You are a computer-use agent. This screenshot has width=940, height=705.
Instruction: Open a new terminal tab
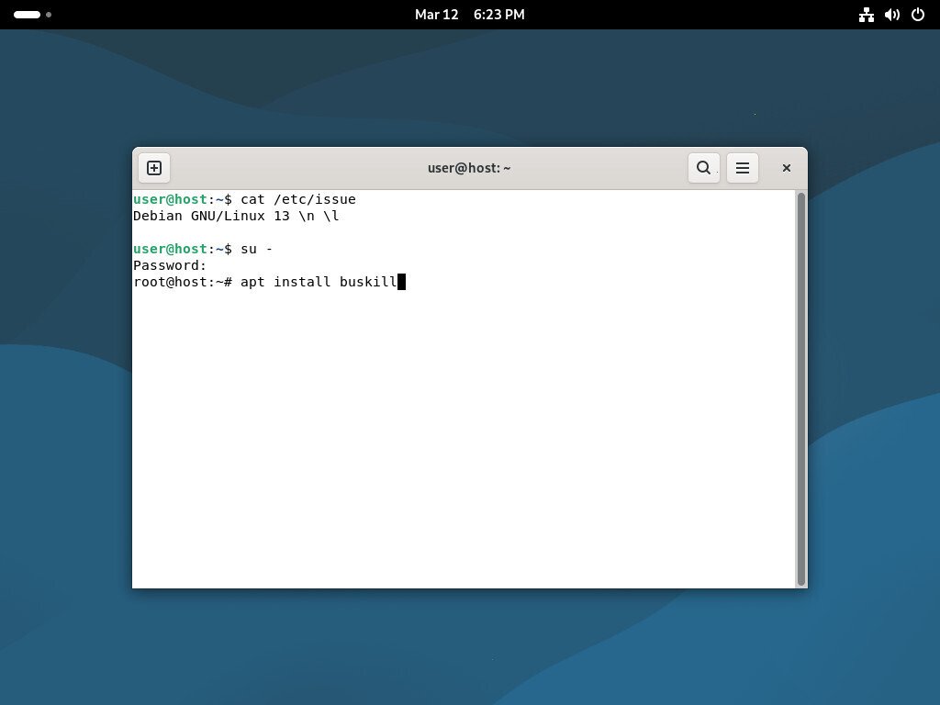click(x=153, y=167)
